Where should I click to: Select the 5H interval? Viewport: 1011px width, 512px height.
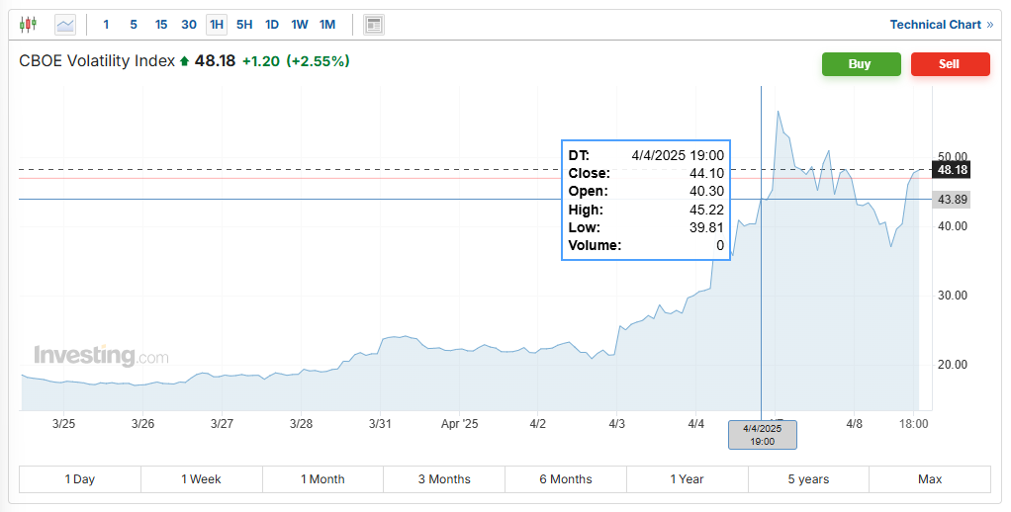244,25
